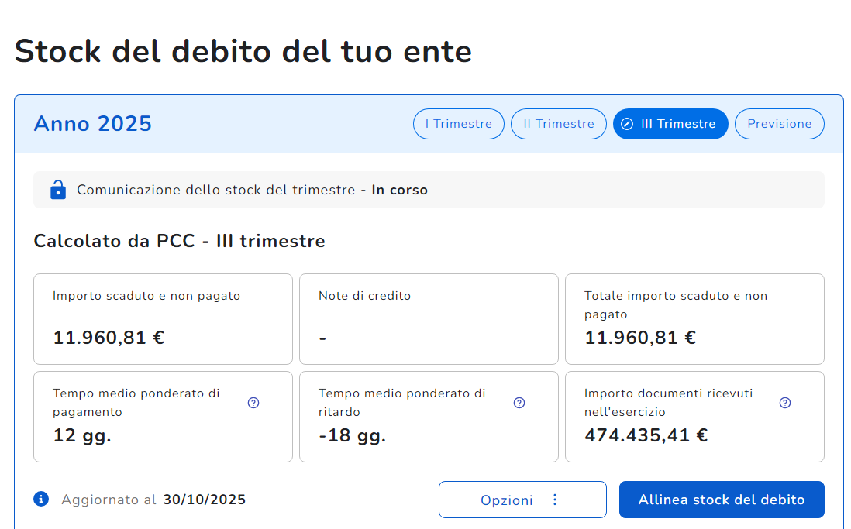This screenshot has width=851, height=529.
Task: Click the Importo scaduto e non pagato card
Action: (x=163, y=318)
